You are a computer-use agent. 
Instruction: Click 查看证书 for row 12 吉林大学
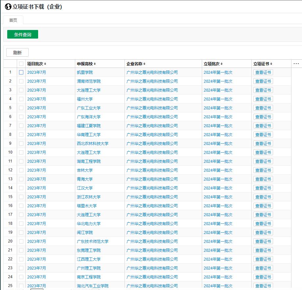point(263,170)
